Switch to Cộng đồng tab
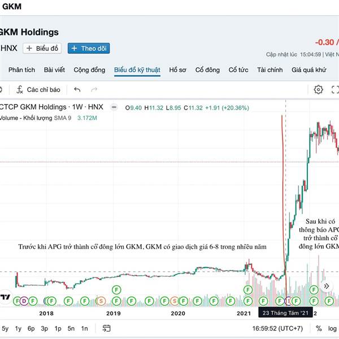This screenshot has height=339, width=339. 89,70
